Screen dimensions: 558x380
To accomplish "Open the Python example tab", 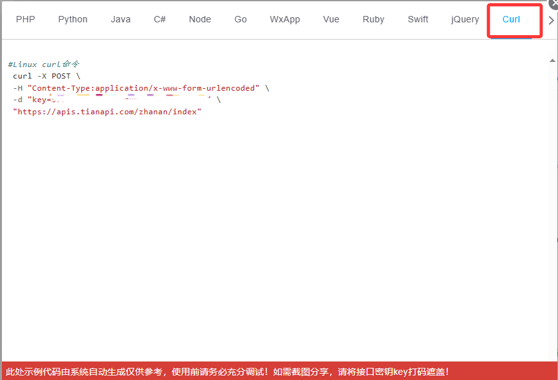I will point(72,19).
